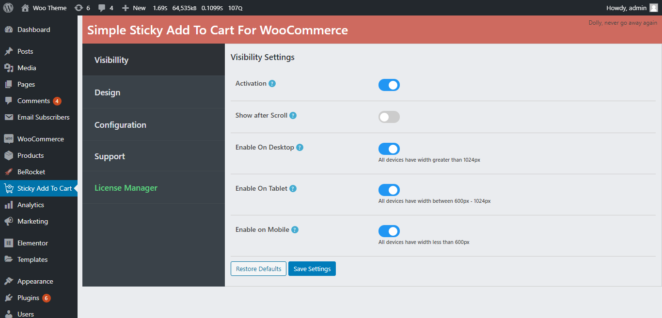Click the plus New content icon
Screen dimensions: 662x318
click(125, 8)
